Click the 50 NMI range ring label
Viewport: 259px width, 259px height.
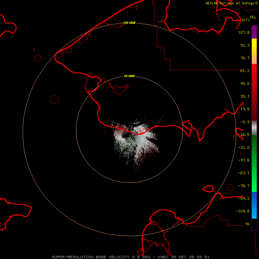point(129,76)
